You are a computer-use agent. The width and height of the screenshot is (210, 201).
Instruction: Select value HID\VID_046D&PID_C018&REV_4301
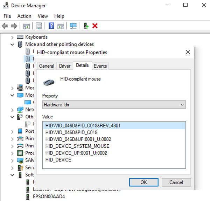[114, 126]
